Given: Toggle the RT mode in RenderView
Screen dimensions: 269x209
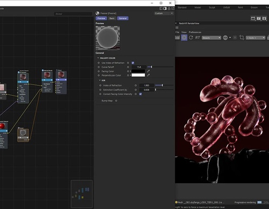Looking at the screenshot, I should click(197, 38).
